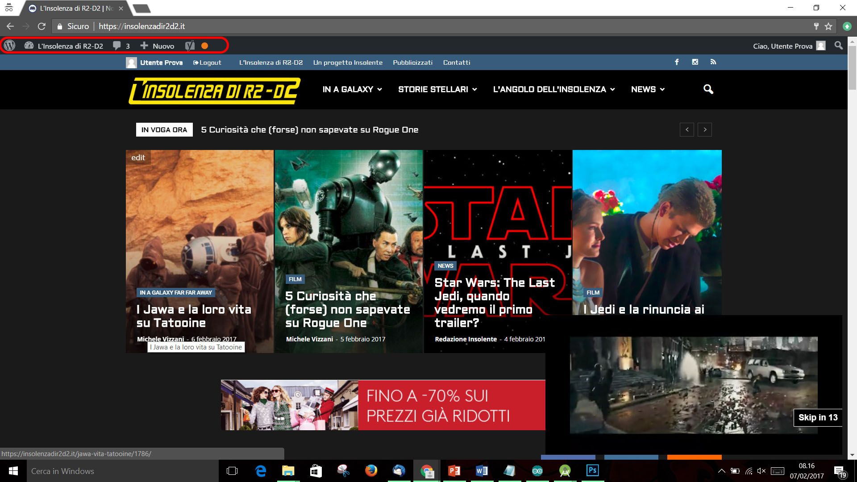The width and height of the screenshot is (857, 482).
Task: Open article I Jawa e la loro vita su Tatooine
Action: pyautogui.click(x=194, y=316)
